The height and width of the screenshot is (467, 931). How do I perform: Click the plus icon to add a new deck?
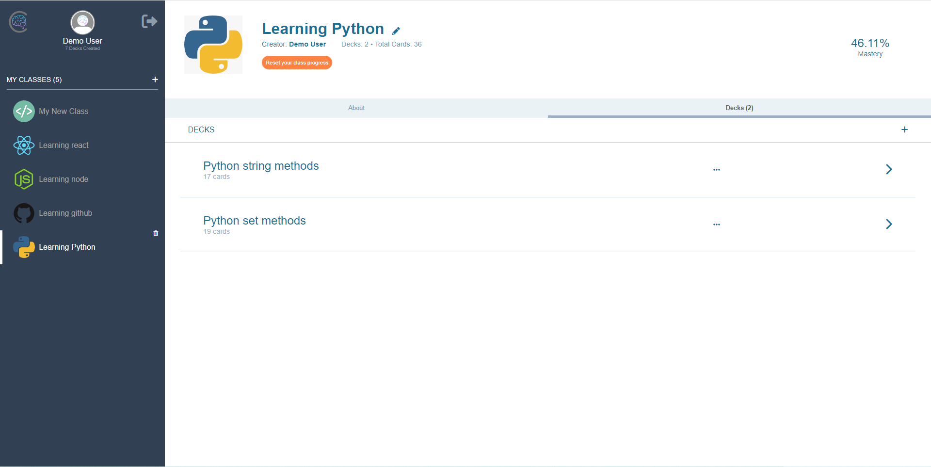pyautogui.click(x=904, y=129)
